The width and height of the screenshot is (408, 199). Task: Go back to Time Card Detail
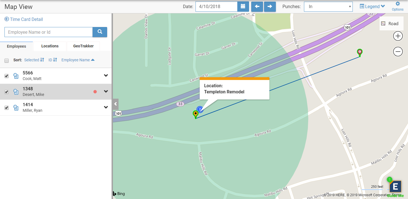pos(24,19)
